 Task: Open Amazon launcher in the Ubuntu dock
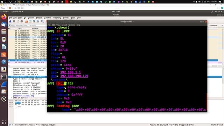(x=4, y=69)
